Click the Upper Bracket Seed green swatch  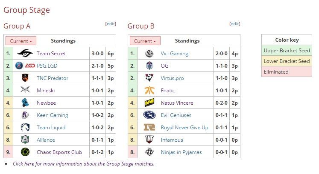pyautogui.click(x=287, y=51)
